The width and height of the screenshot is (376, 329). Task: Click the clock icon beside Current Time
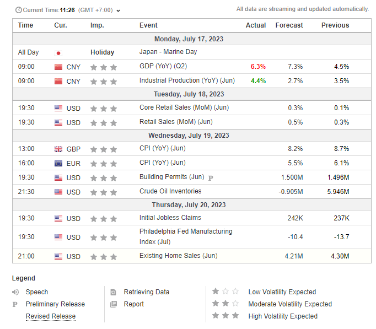[19, 10]
